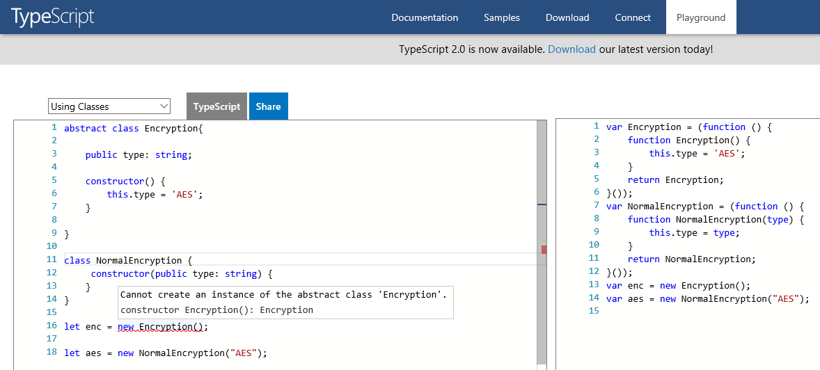
Task: Click the red error marker in overview ruler
Action: (x=544, y=249)
